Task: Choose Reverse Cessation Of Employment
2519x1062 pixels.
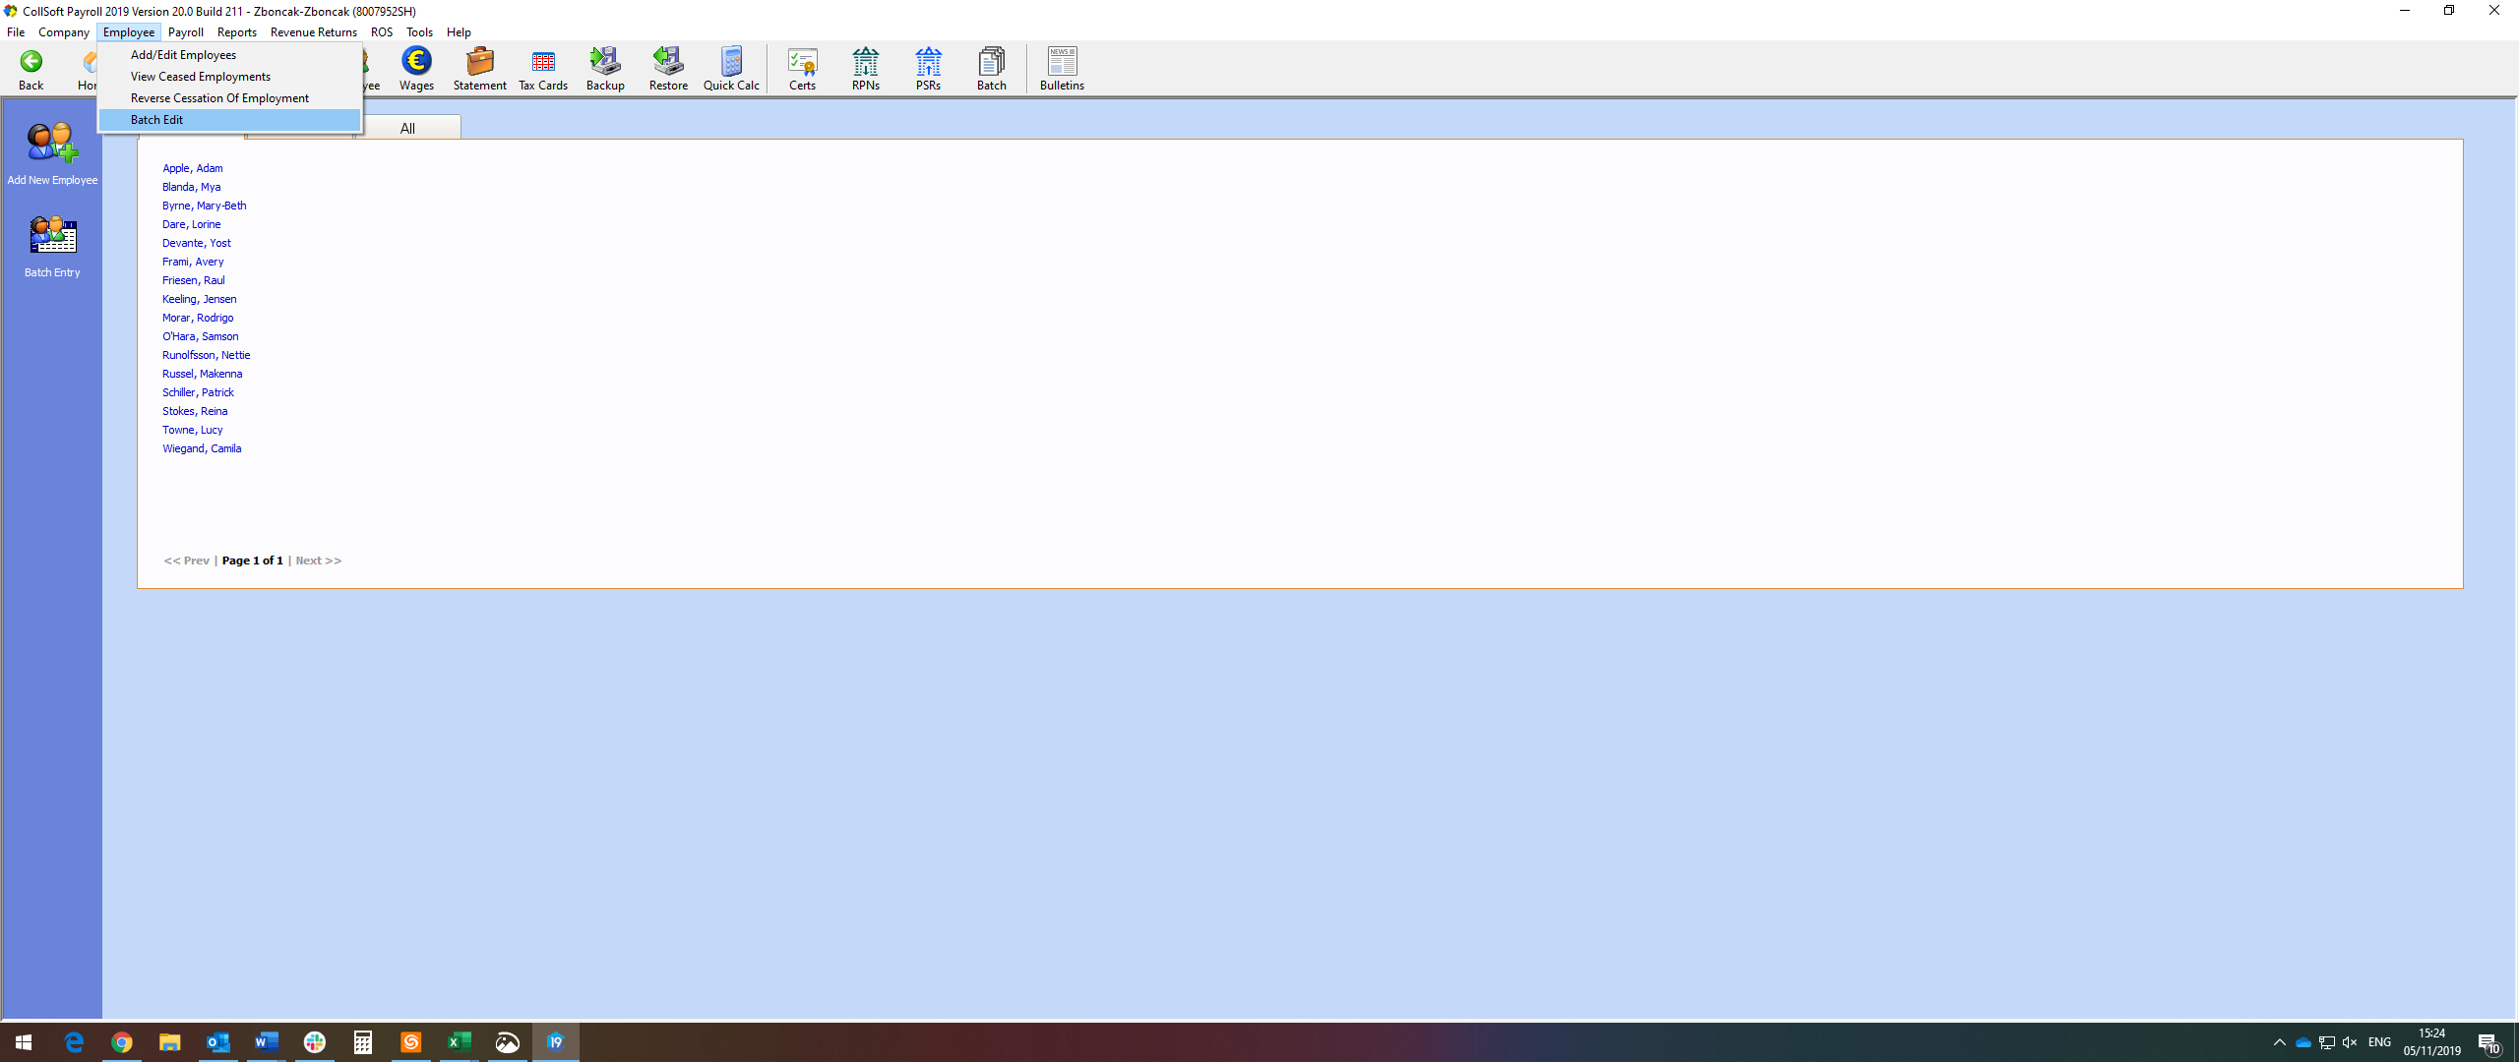Action: 219,98
